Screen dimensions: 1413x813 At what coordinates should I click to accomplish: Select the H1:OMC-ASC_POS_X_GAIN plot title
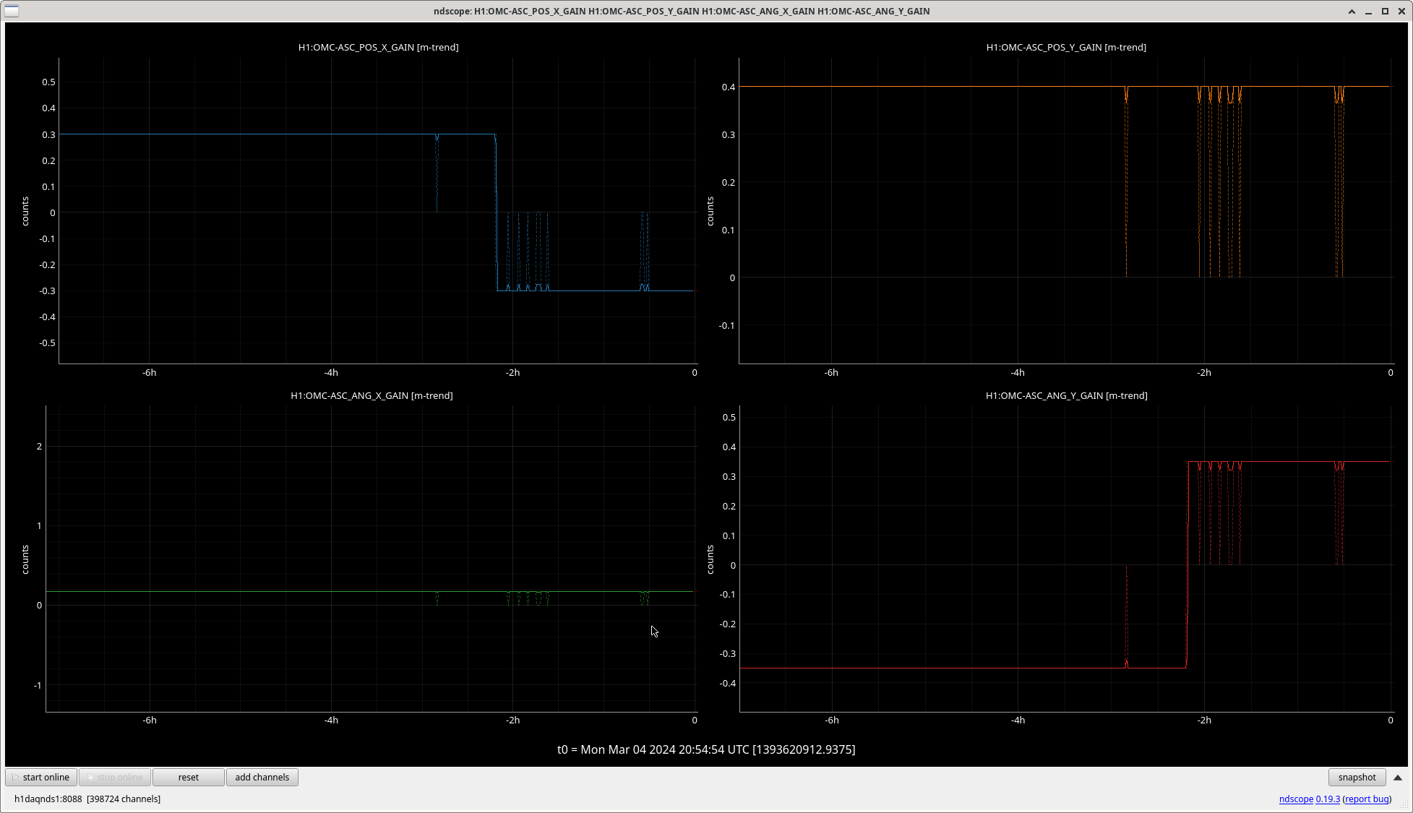(378, 47)
